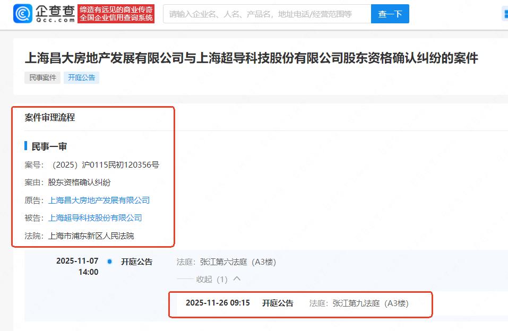Click the 企查查 Qcc.com logo icon
The width and height of the screenshot is (508, 331).
23,14
